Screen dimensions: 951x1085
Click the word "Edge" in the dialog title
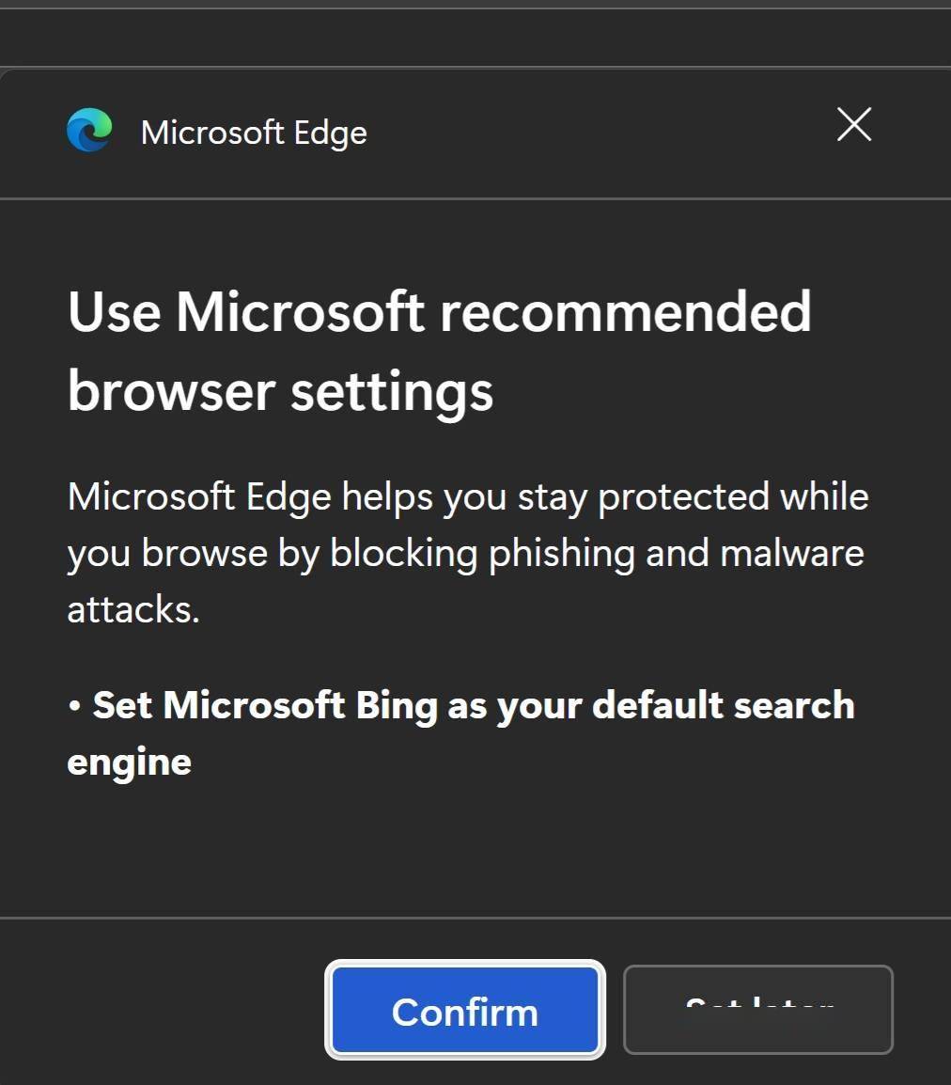pos(331,133)
